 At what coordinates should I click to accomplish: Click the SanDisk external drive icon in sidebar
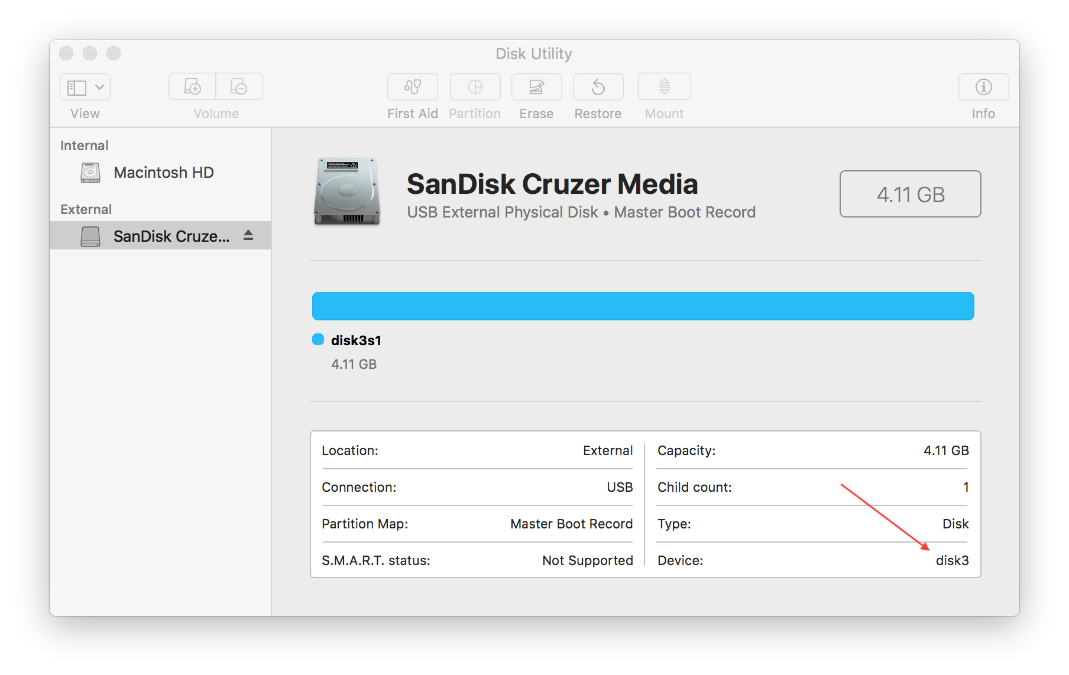coord(90,236)
